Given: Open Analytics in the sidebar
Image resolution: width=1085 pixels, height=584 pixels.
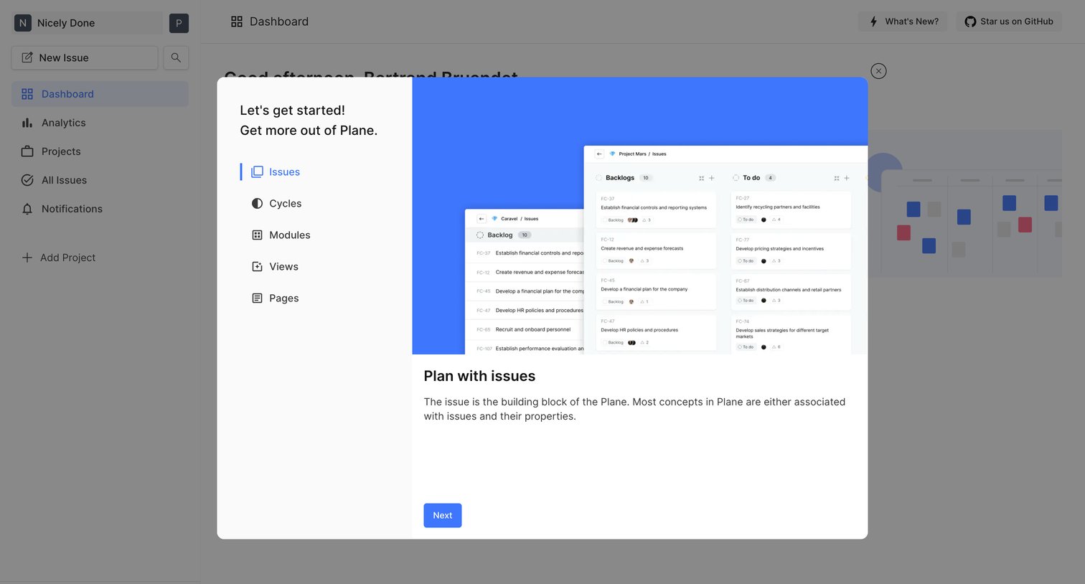Looking at the screenshot, I should [100, 123].
